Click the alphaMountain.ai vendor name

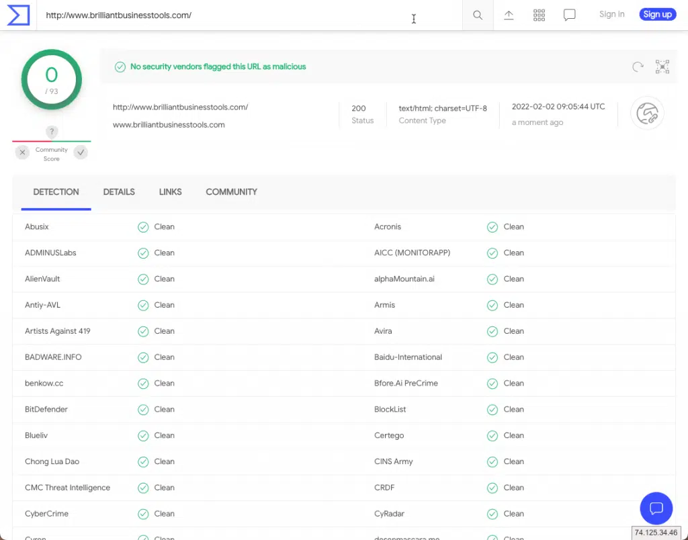coord(404,279)
